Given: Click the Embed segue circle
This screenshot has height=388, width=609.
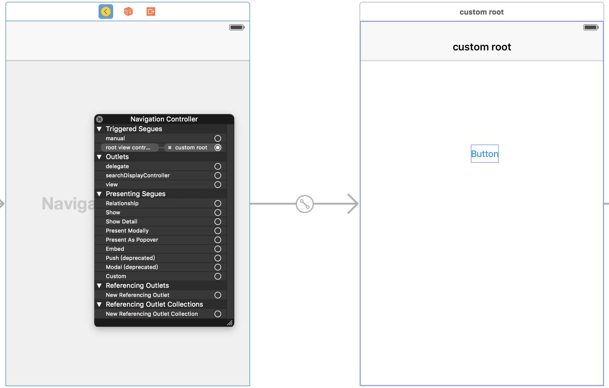Looking at the screenshot, I should [218, 249].
